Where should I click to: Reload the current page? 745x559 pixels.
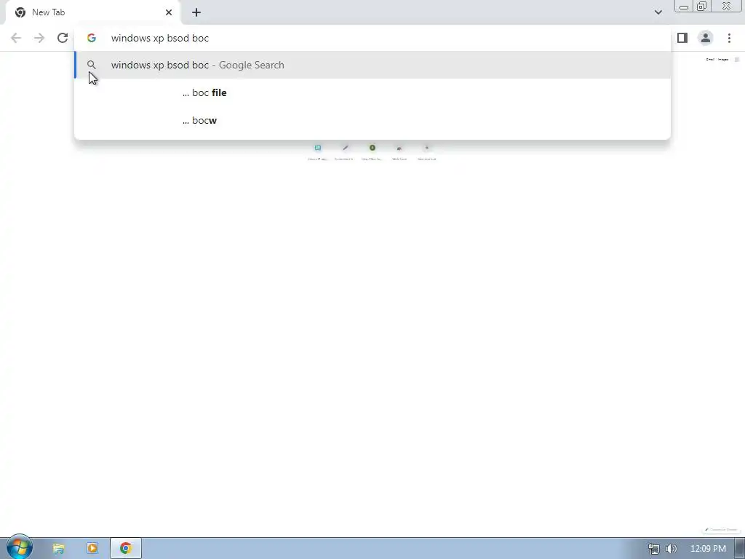point(63,38)
